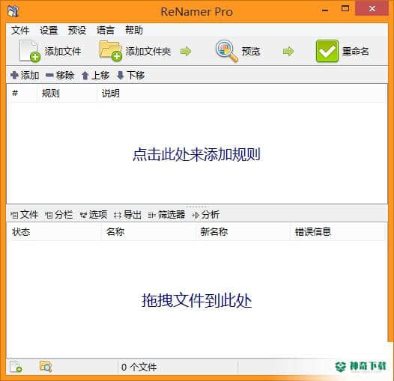The height and width of the screenshot is (381, 394).
Task: Open the 导出 export dropdown
Action: [127, 215]
